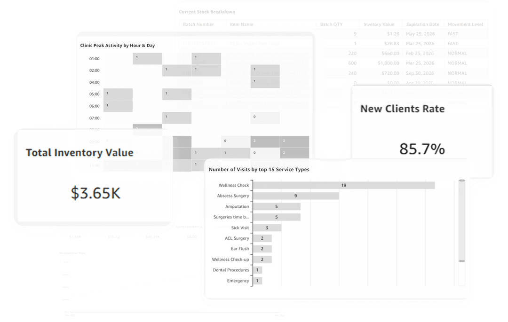Select the Sick Visit bar
This screenshot has height=322, width=508.
point(267,228)
